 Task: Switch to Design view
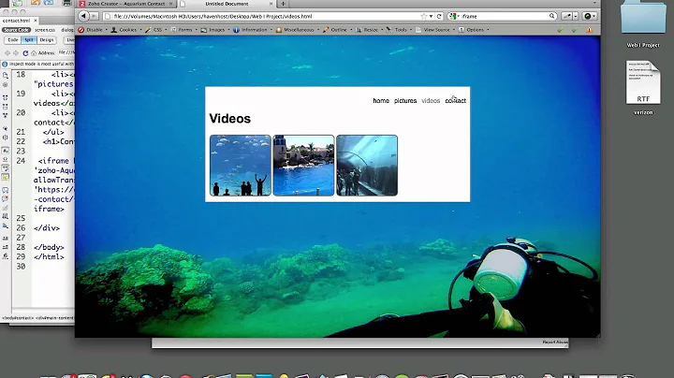pyautogui.click(x=47, y=40)
